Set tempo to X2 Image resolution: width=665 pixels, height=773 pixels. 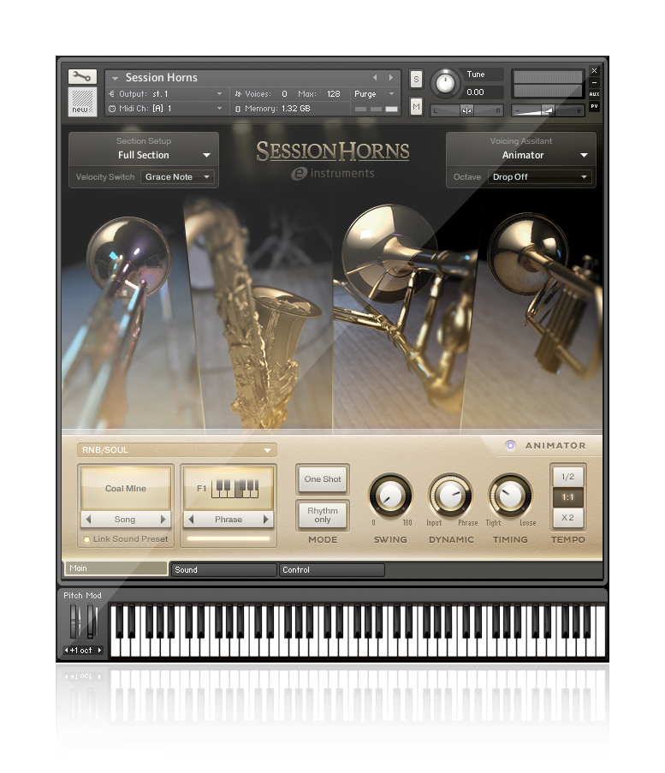point(568,517)
